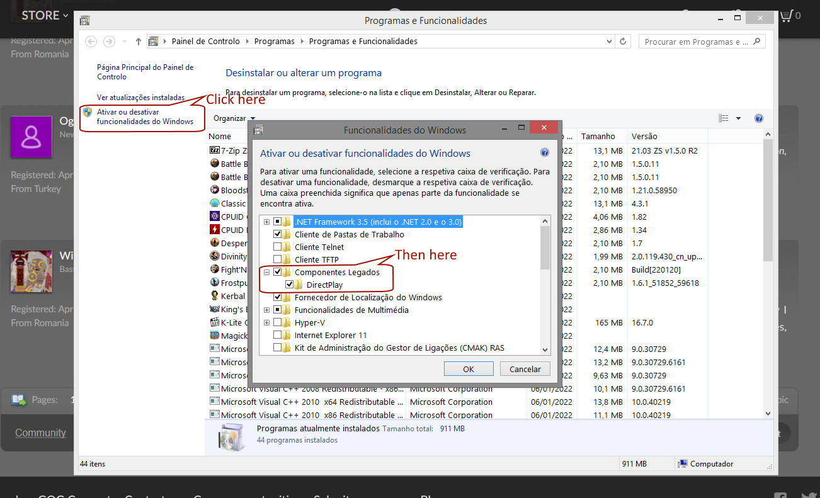
Task: Go up one folder level
Action: click(x=139, y=42)
